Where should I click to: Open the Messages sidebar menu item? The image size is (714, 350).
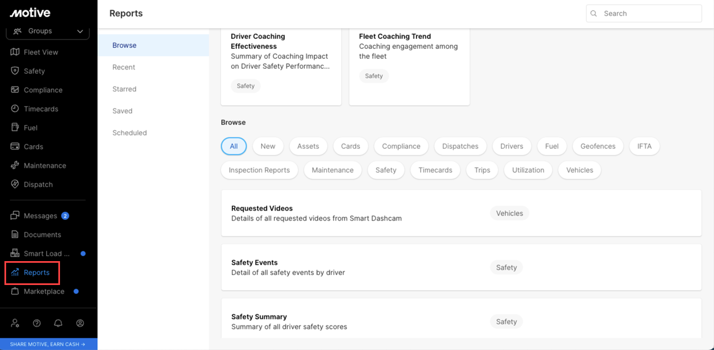coord(40,216)
